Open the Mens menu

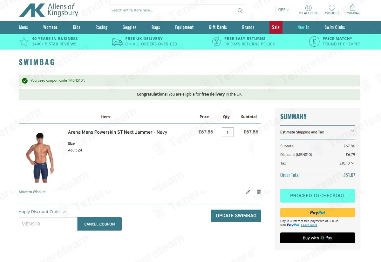(24, 27)
